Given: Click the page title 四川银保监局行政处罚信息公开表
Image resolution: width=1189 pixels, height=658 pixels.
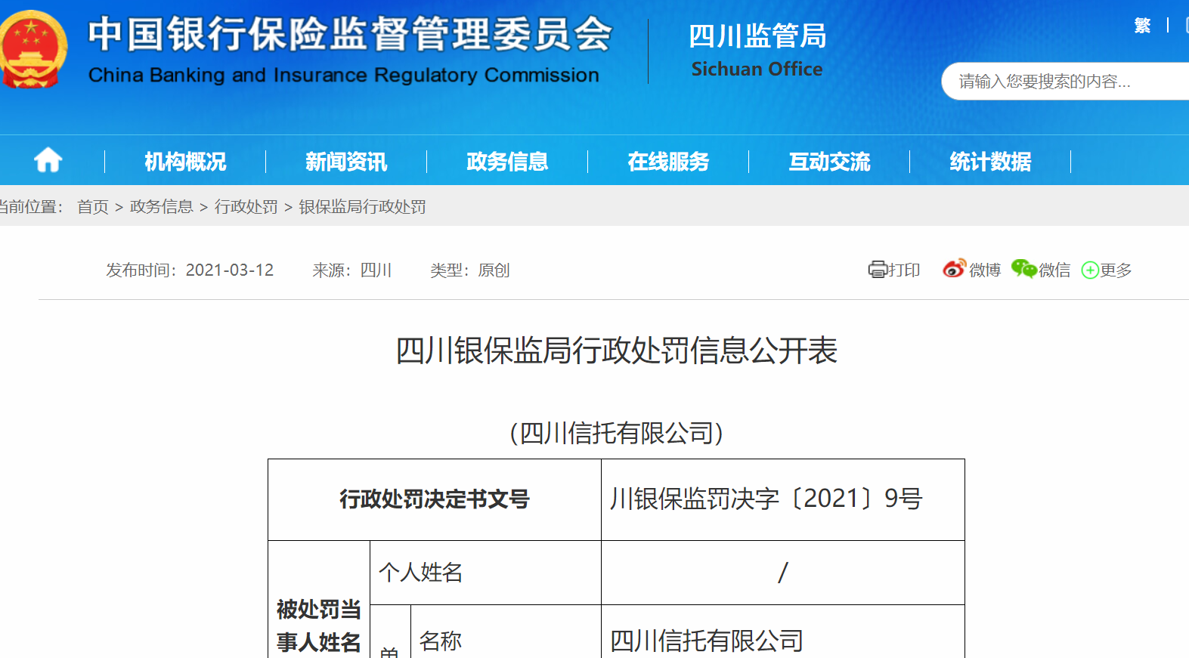Looking at the screenshot, I should [617, 351].
